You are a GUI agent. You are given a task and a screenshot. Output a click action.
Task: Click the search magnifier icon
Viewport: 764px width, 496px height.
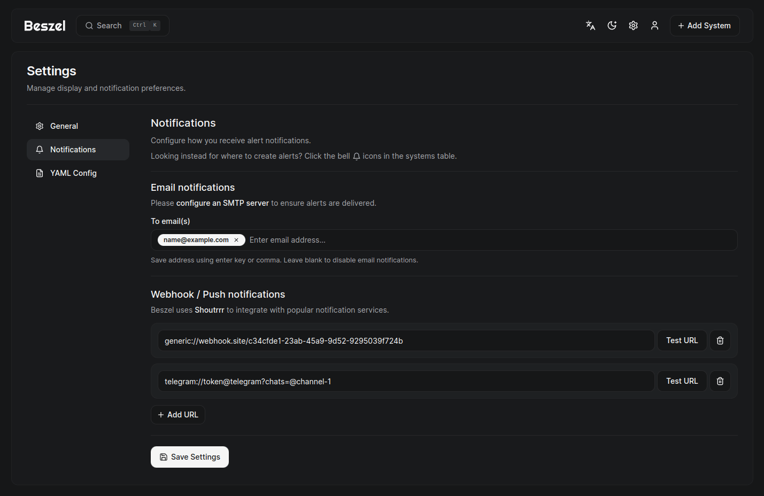[89, 25]
